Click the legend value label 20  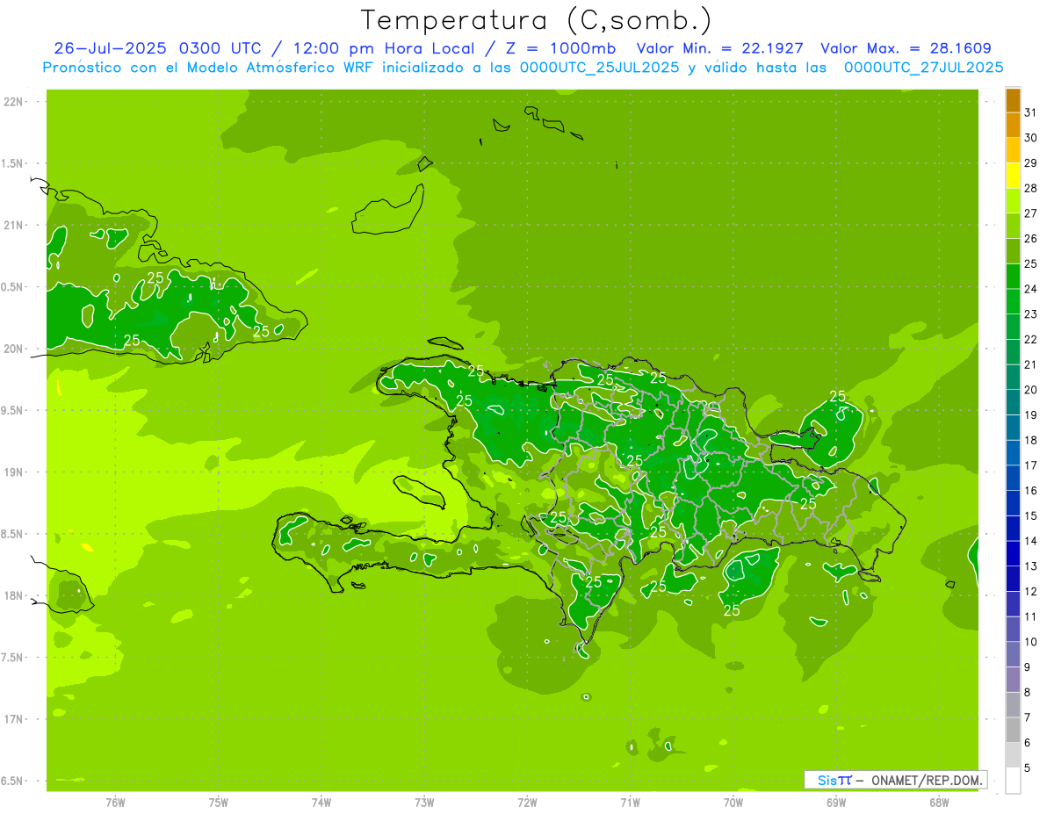pyautogui.click(x=1031, y=390)
